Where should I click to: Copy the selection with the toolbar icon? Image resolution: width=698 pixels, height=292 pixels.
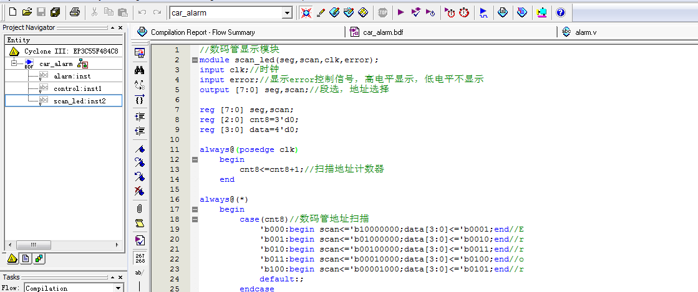[109, 12]
